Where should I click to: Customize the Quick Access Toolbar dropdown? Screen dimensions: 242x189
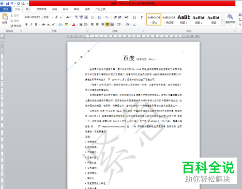[x=28, y=3]
